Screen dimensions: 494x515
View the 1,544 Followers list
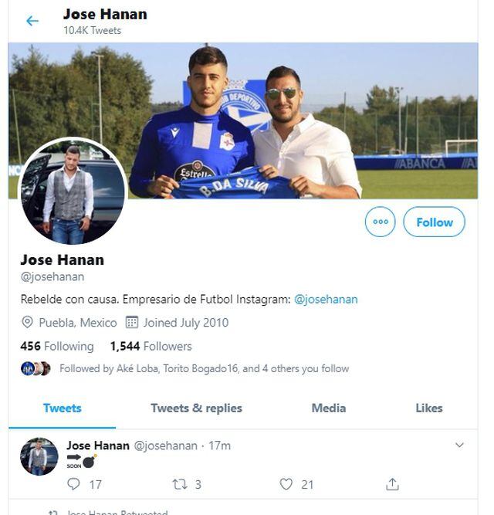151,347
